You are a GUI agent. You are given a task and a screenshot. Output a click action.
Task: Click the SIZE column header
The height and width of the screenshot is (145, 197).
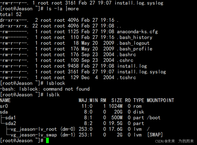tap(117, 100)
